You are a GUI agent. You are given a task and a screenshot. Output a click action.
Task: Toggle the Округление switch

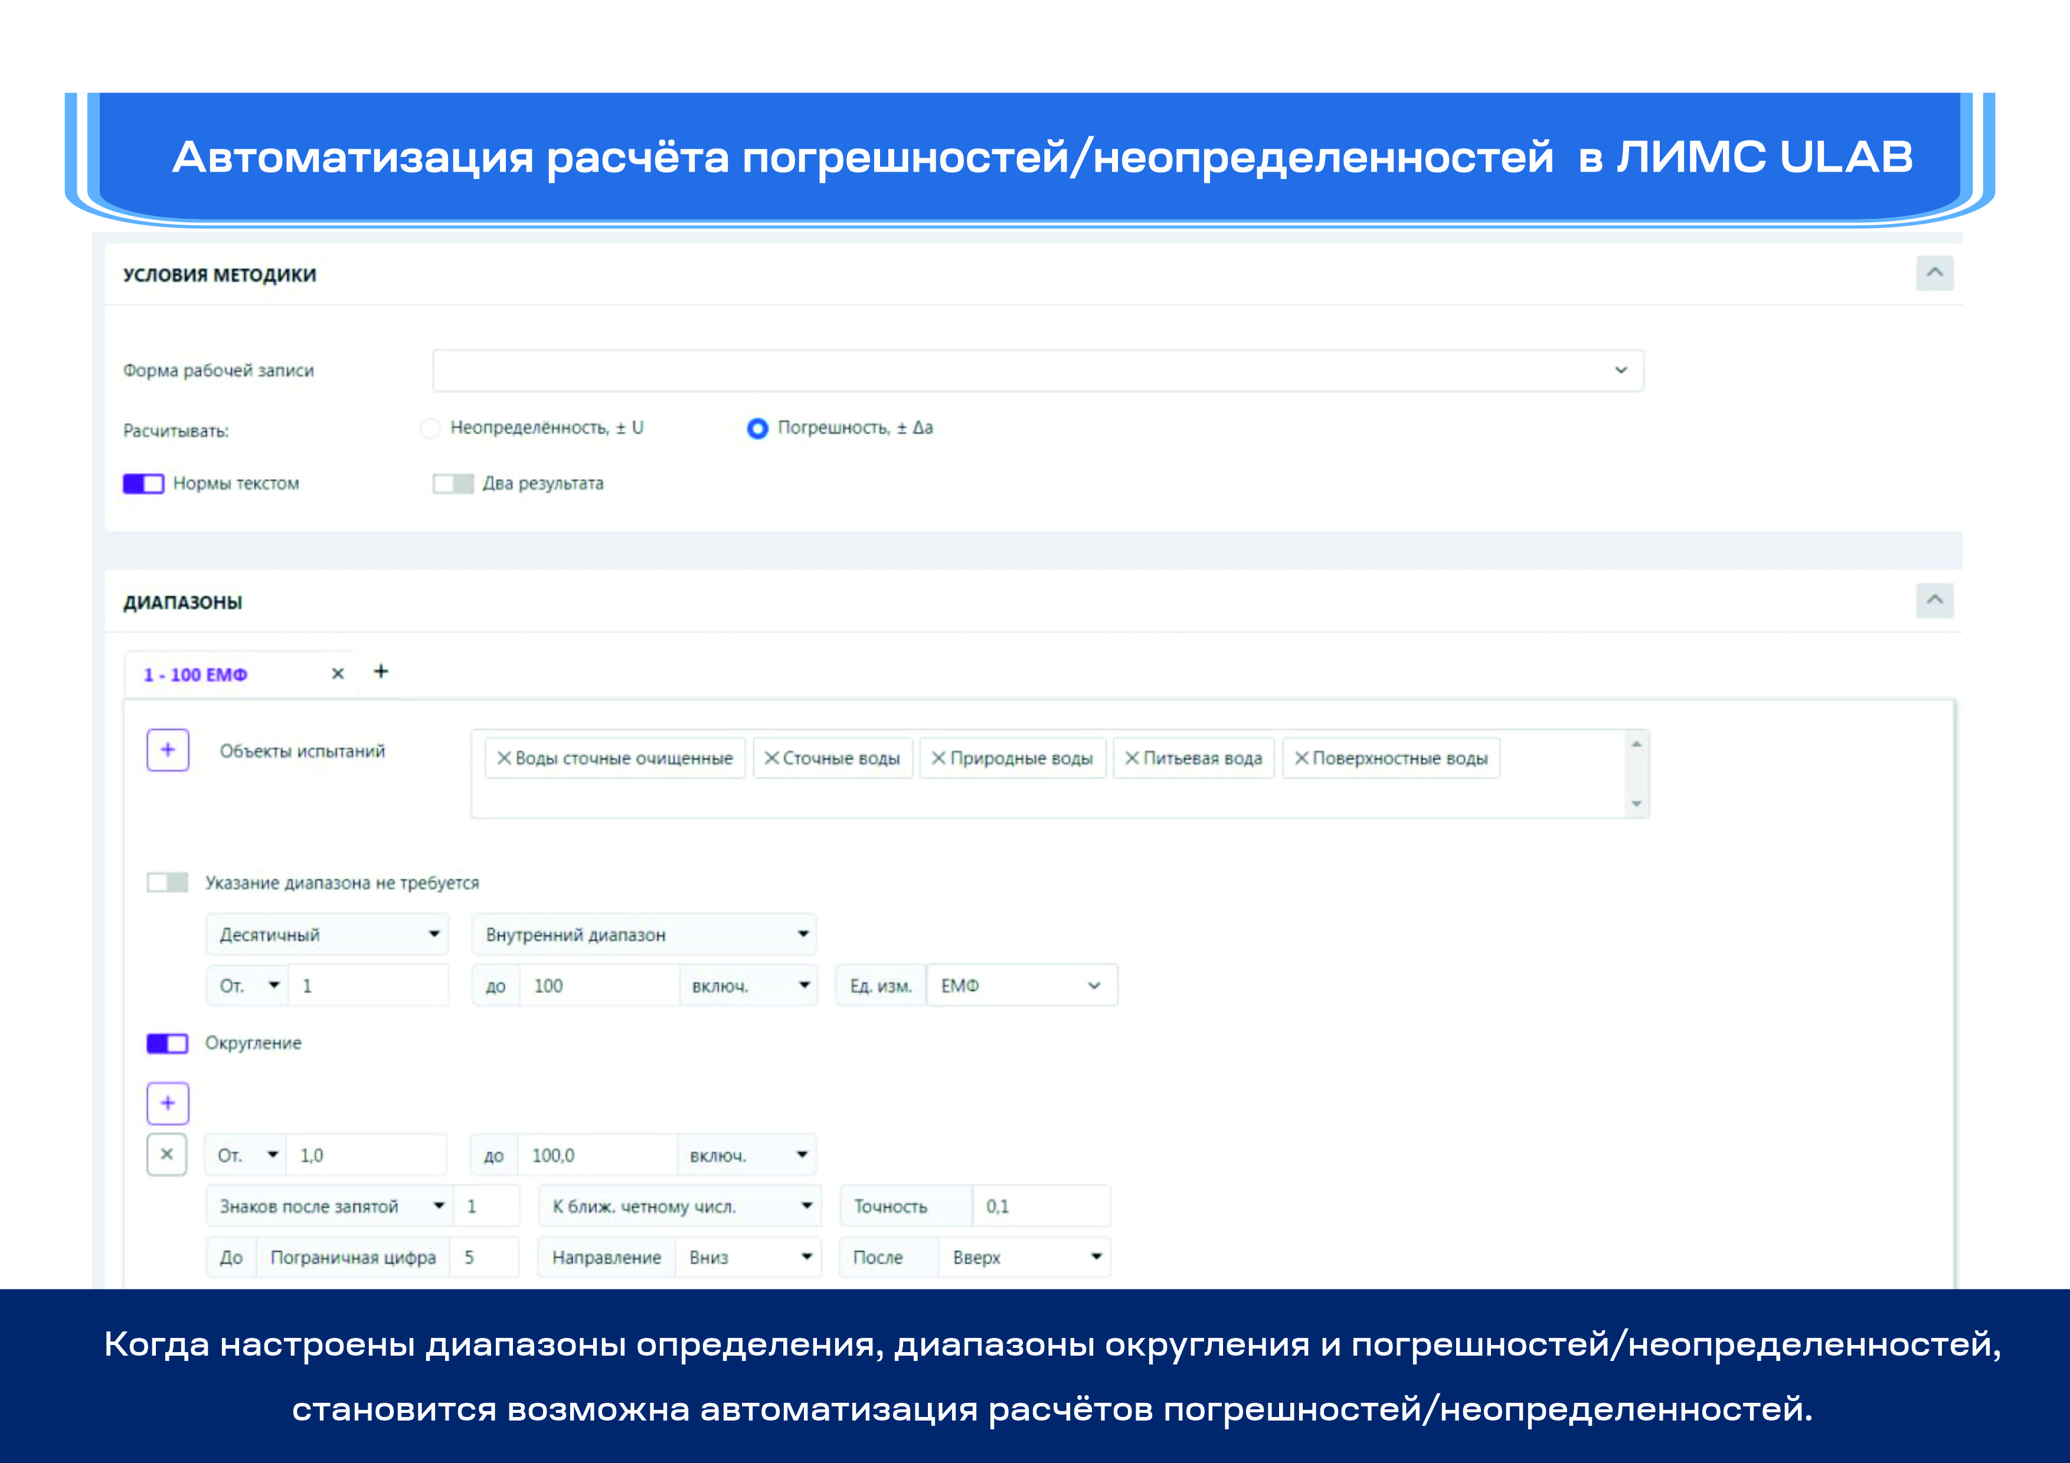click(168, 1043)
